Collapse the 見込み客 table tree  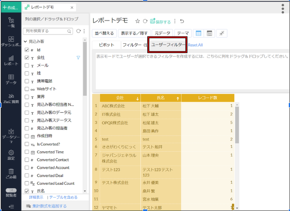click(25, 41)
